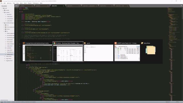Open README.md in the sidebar

(x=10, y=52)
